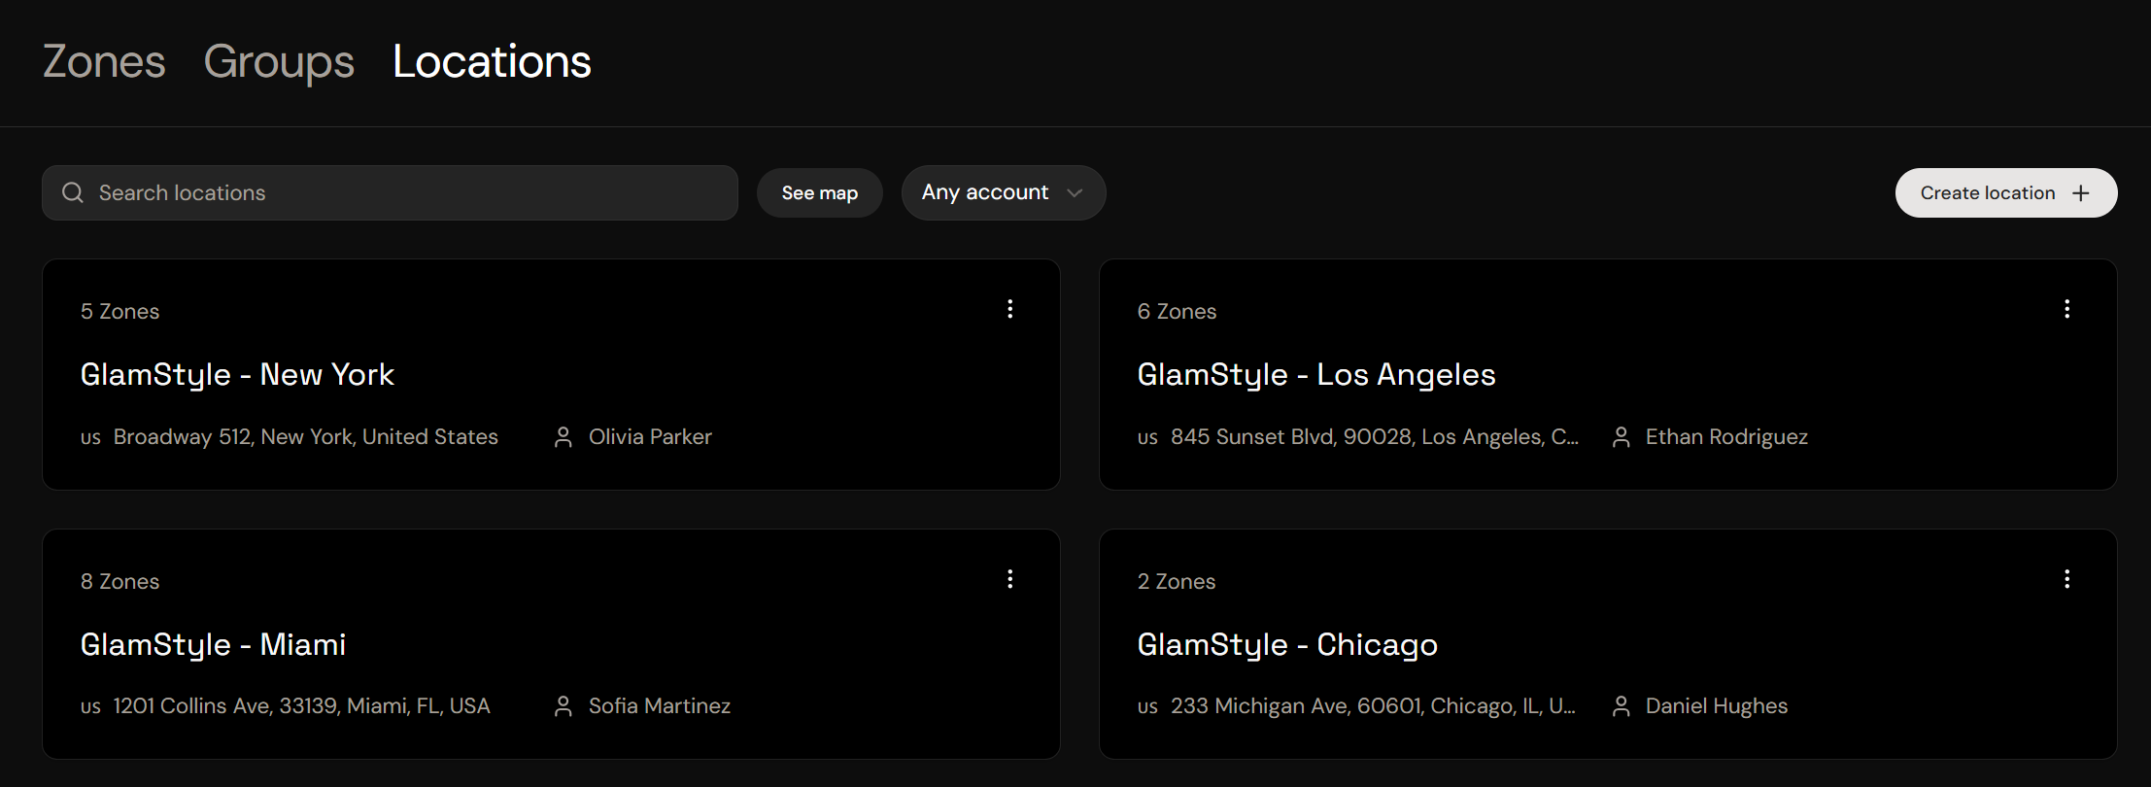The image size is (2151, 787).
Task: Open three-dot menu on GlamStyle - Miami card
Action: (x=1010, y=579)
